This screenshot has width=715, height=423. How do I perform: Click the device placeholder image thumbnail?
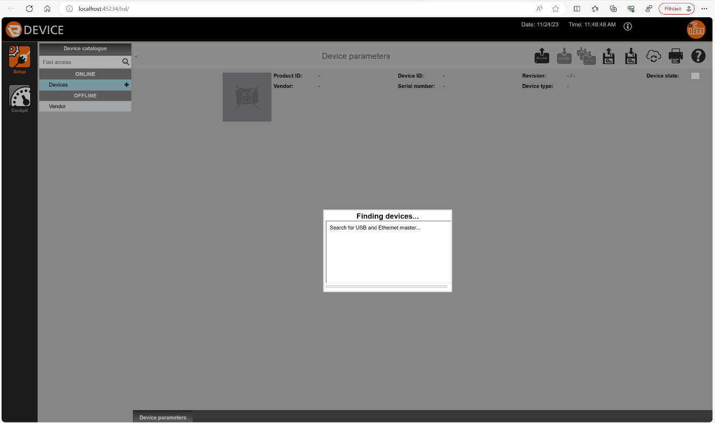tap(247, 97)
